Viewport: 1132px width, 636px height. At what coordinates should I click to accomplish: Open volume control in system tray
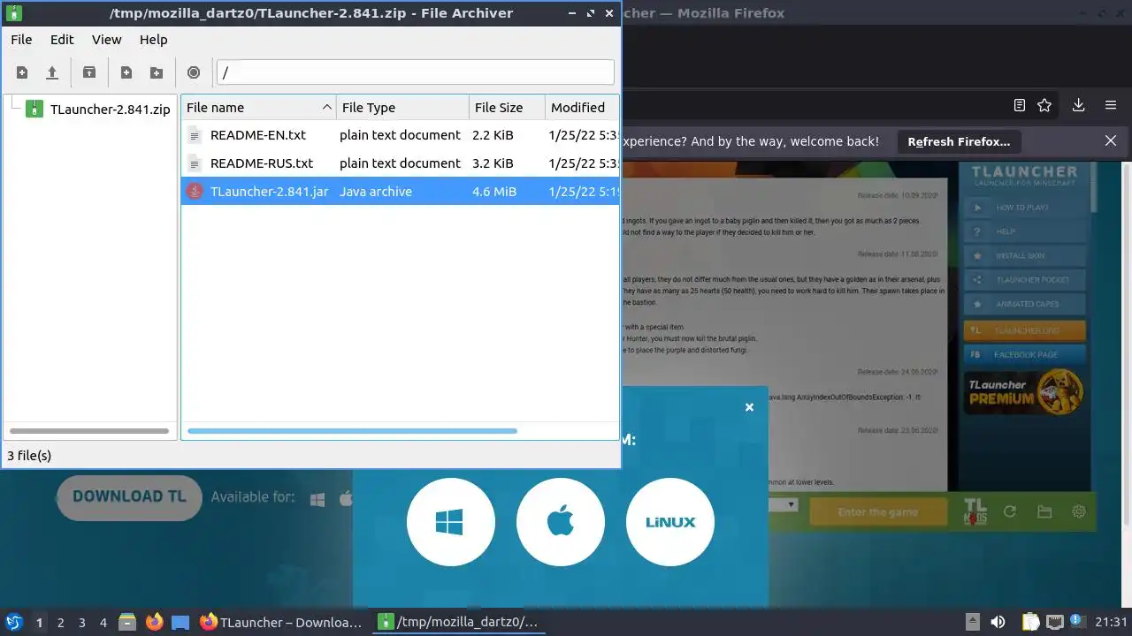pos(998,622)
